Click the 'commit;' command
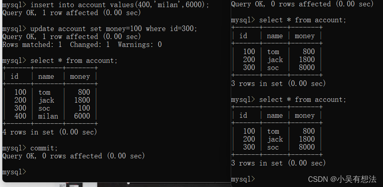 [x=44, y=148]
